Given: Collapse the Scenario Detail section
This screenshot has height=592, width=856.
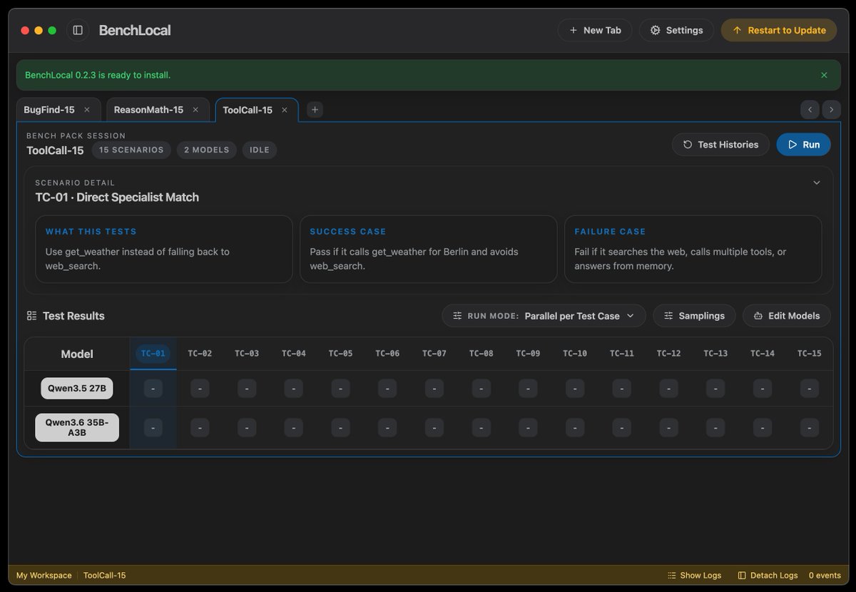Looking at the screenshot, I should (x=817, y=183).
